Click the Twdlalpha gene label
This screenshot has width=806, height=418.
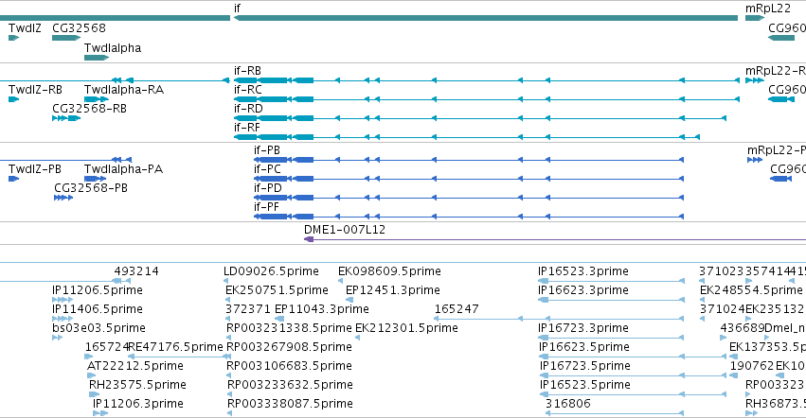click(113, 47)
